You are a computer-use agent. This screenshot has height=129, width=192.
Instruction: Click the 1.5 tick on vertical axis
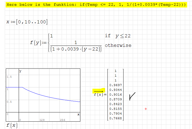coord(9,77)
